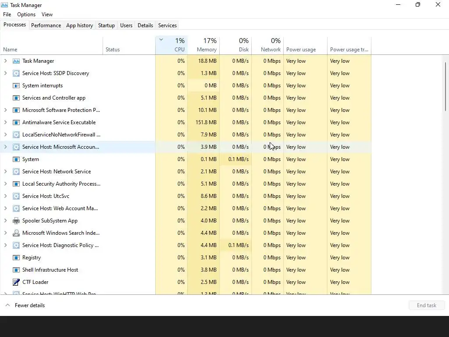Click the Antimalware Service Executable icon

[16, 122]
